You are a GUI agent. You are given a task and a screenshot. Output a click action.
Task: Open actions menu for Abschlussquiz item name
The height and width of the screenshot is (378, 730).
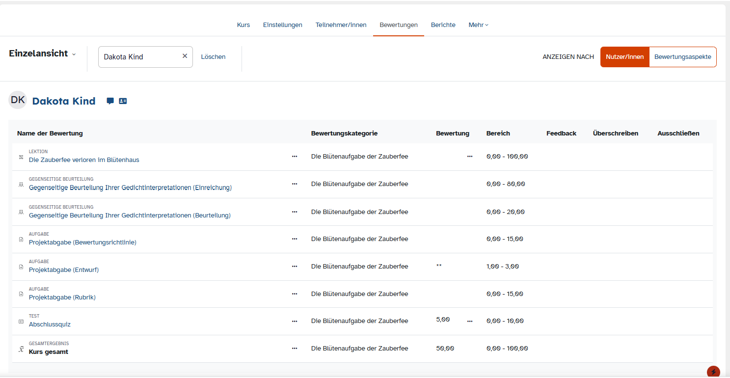(295, 321)
